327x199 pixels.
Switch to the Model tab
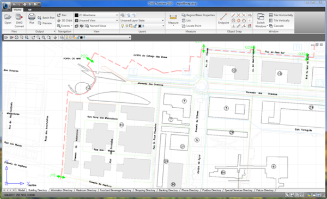[x=21, y=190]
